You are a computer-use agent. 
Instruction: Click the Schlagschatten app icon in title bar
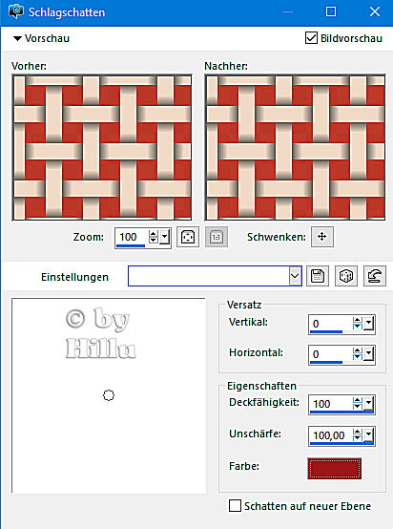(x=16, y=12)
